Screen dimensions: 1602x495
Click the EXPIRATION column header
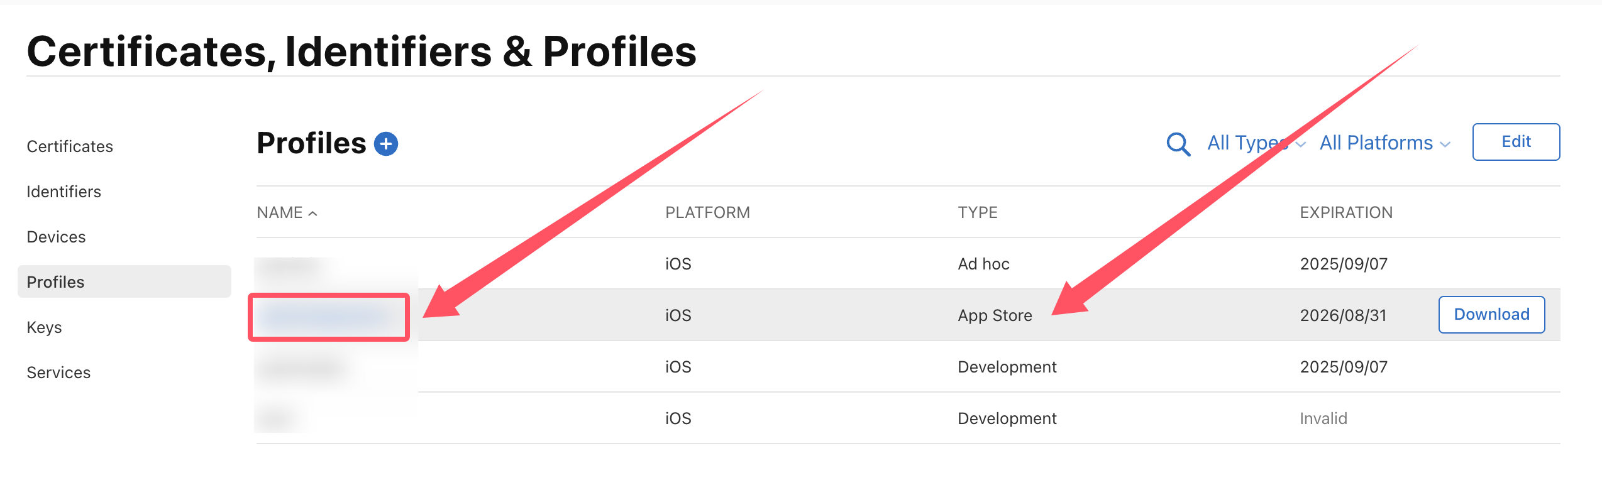point(1345,213)
